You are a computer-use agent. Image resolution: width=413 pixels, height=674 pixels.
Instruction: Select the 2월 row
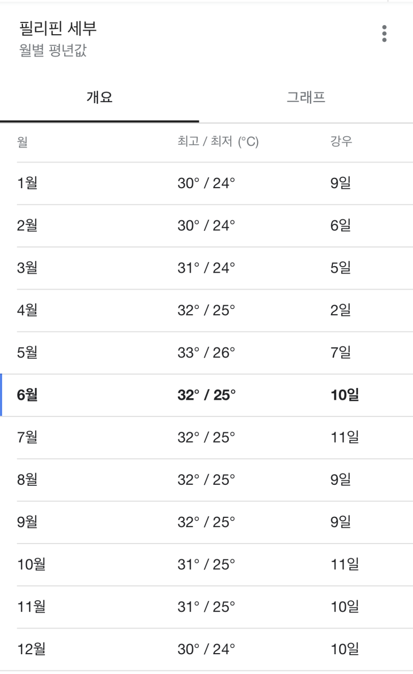point(215,226)
